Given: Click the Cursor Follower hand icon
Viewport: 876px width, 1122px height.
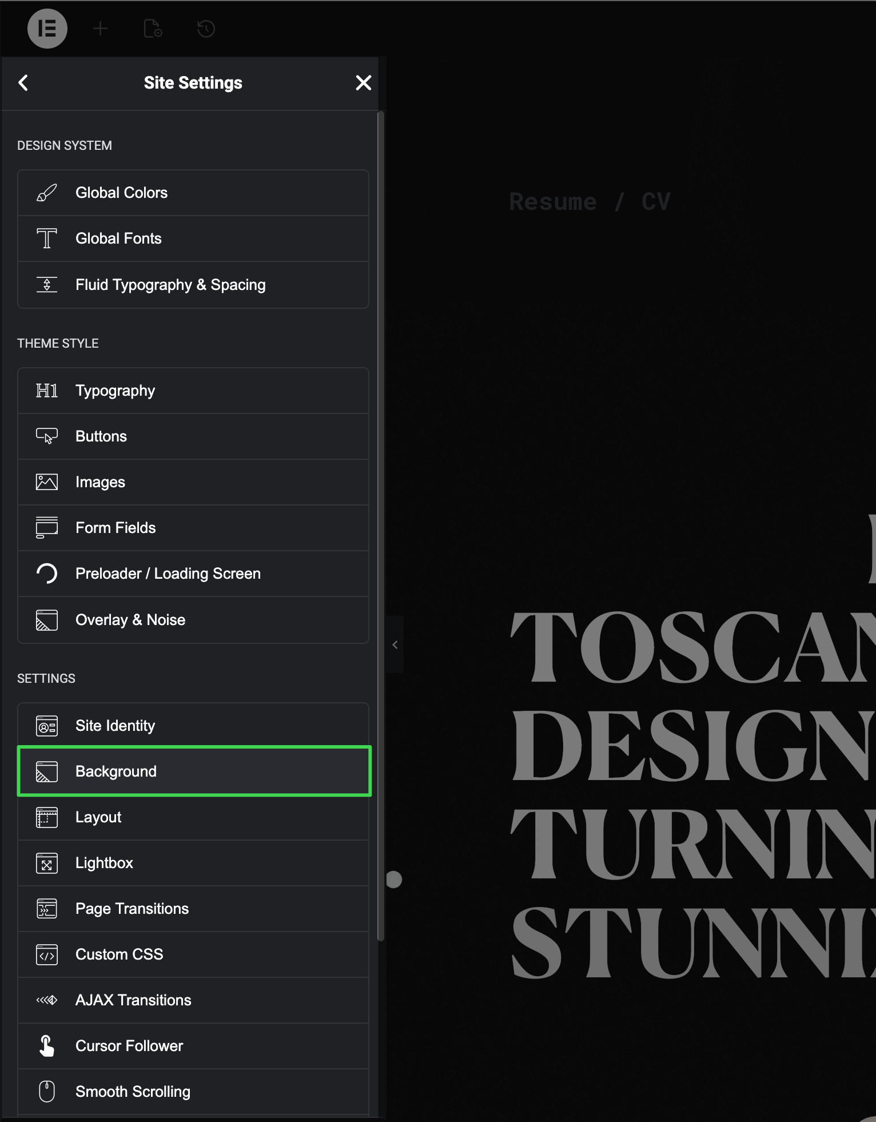Looking at the screenshot, I should (47, 1046).
